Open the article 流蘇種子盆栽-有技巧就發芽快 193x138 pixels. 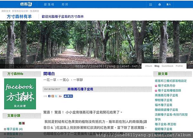tap(171, 117)
